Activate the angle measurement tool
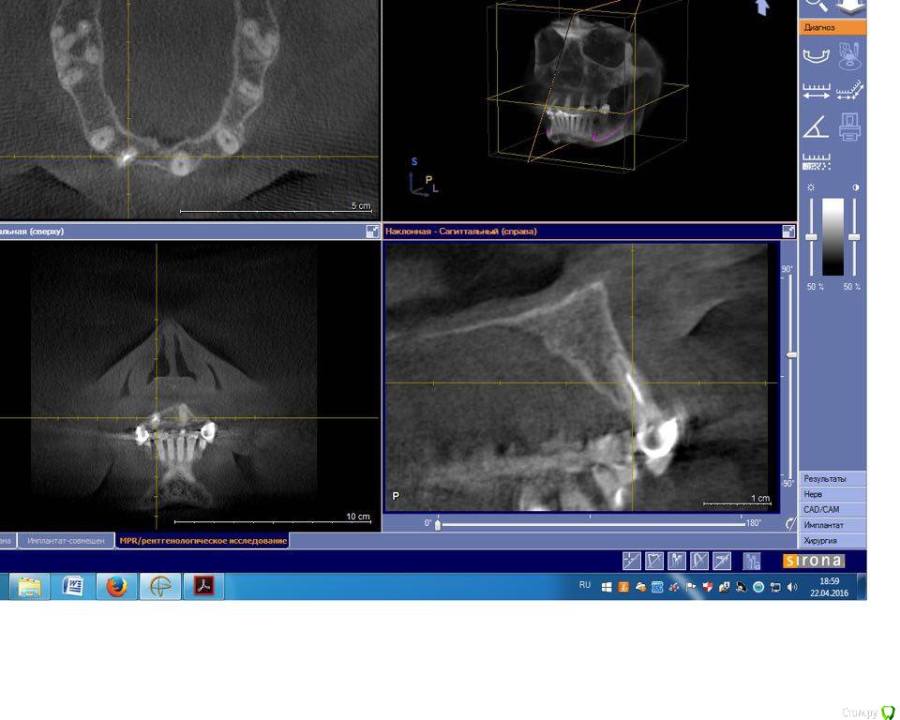The image size is (900, 720). pyautogui.click(x=817, y=126)
